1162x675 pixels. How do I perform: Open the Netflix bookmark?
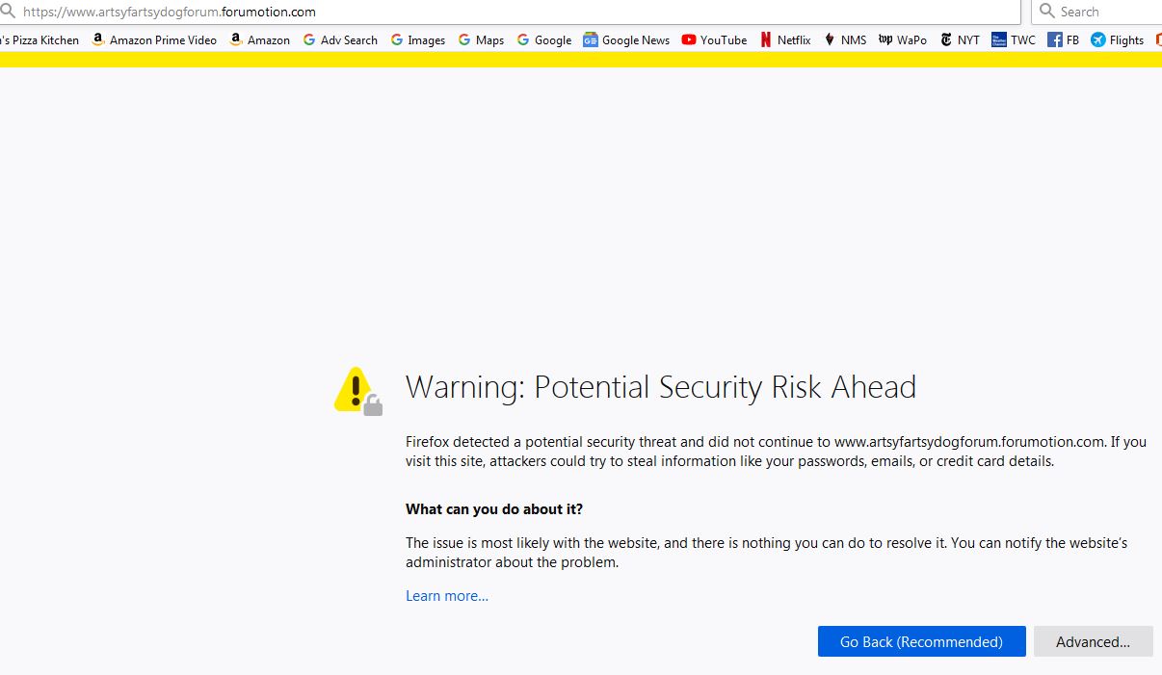(x=785, y=39)
